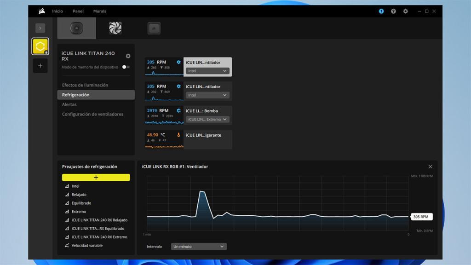Add a new profile with plus button
Screen dimensions: 471x265
[x=40, y=66]
